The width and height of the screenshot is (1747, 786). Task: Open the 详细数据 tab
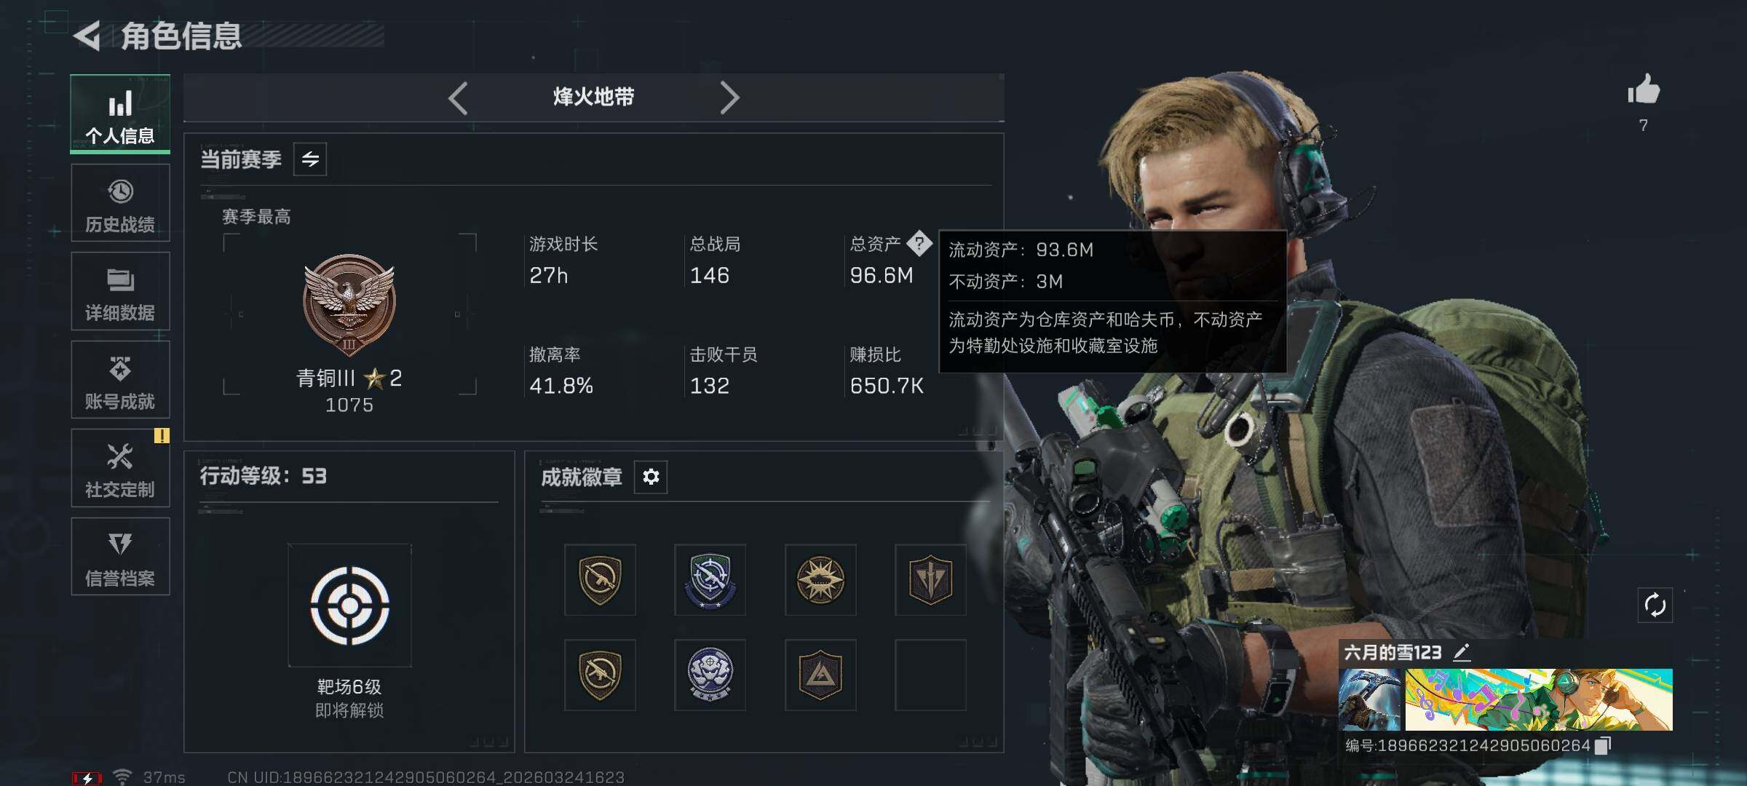pos(120,291)
